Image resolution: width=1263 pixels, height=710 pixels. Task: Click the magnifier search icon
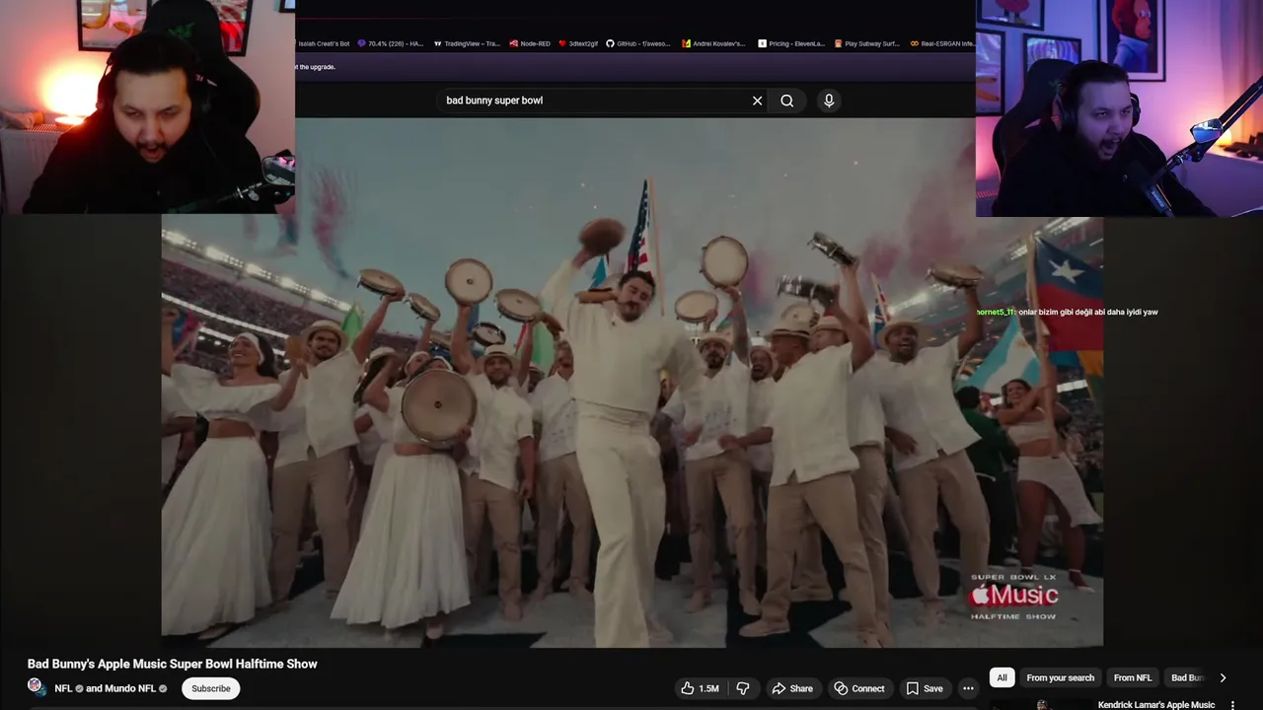point(787,101)
